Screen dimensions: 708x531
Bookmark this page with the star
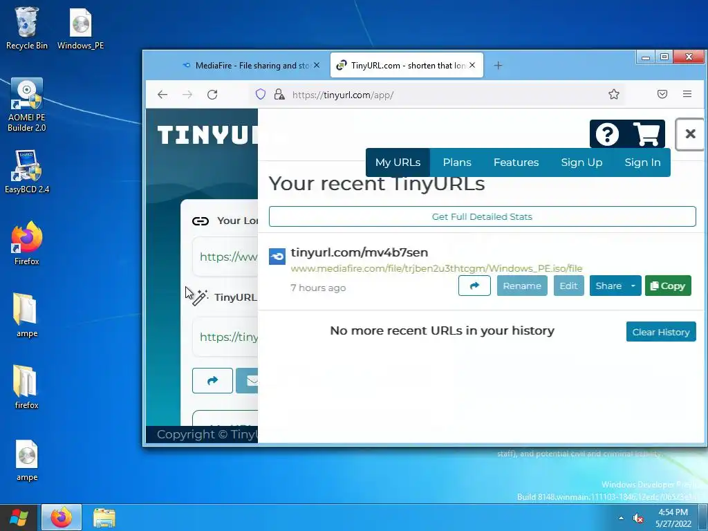pos(614,94)
